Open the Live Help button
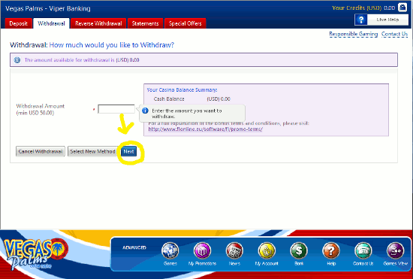 pyautogui.click(x=381, y=20)
